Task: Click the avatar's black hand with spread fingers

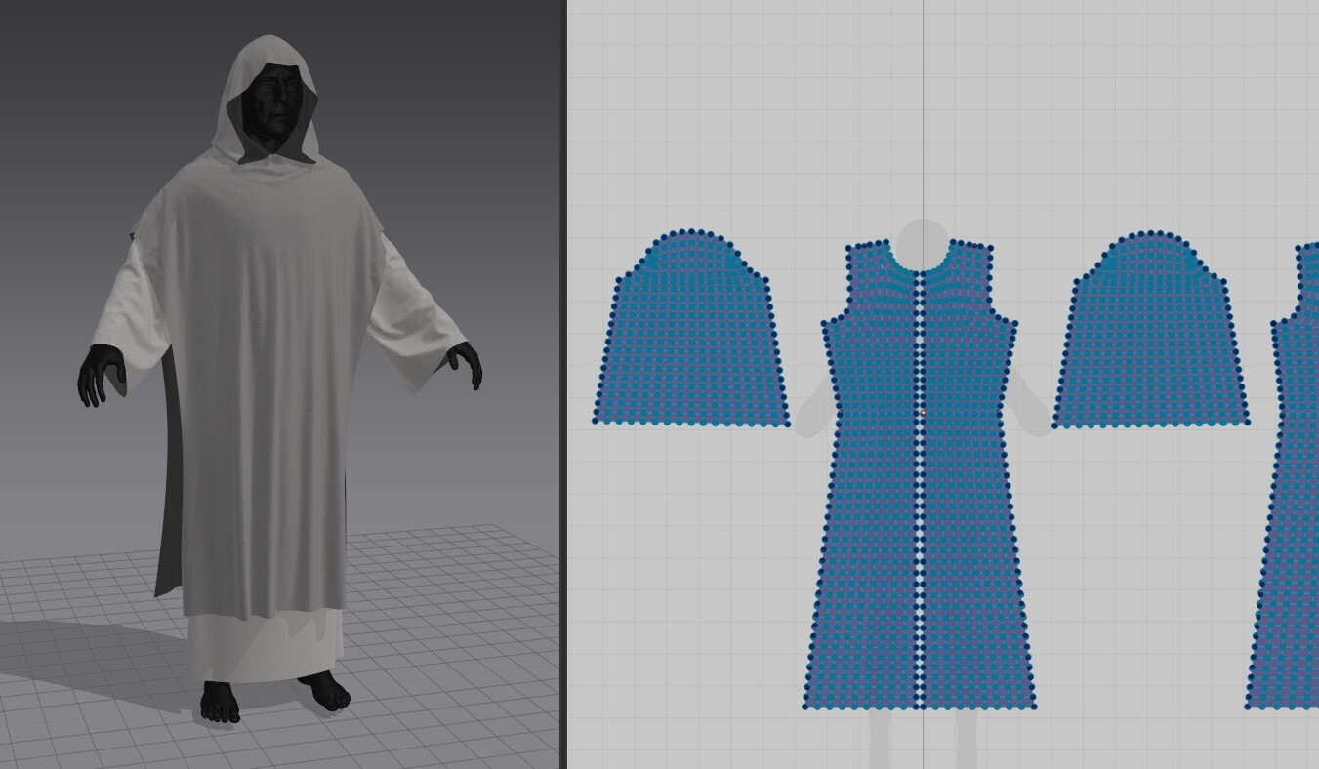Action: click(102, 375)
